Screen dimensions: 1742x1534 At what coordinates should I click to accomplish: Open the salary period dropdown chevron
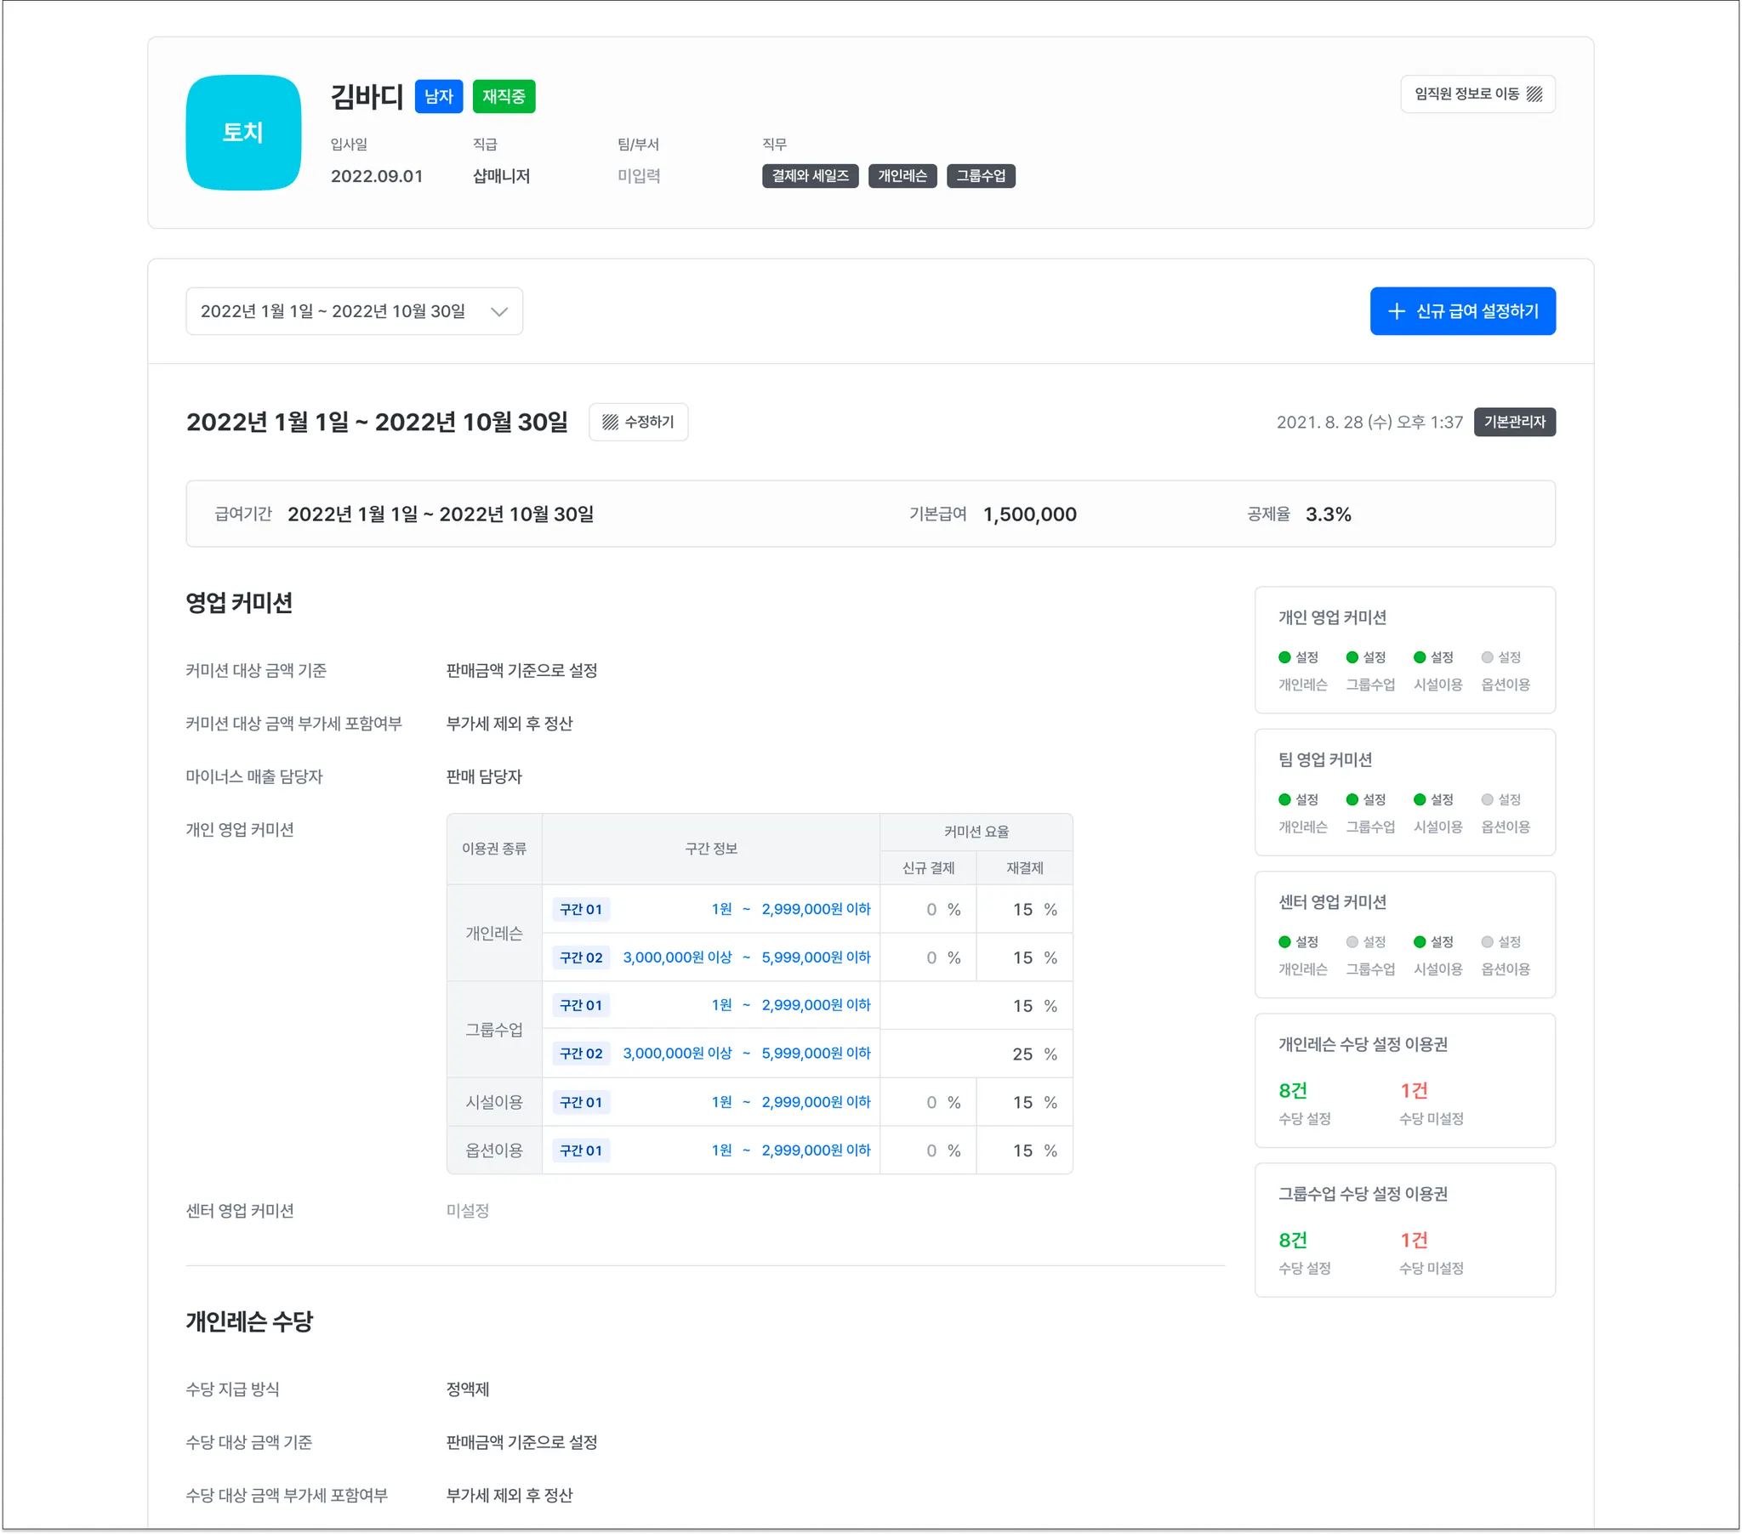[x=499, y=311]
